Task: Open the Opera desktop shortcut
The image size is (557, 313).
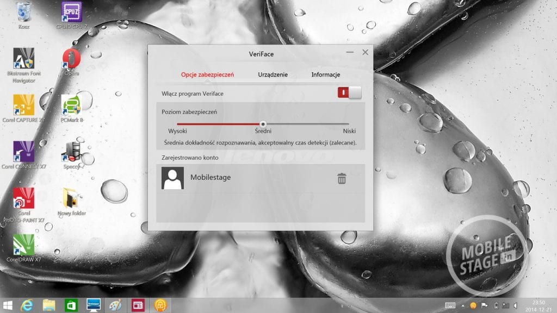Action: click(71, 59)
